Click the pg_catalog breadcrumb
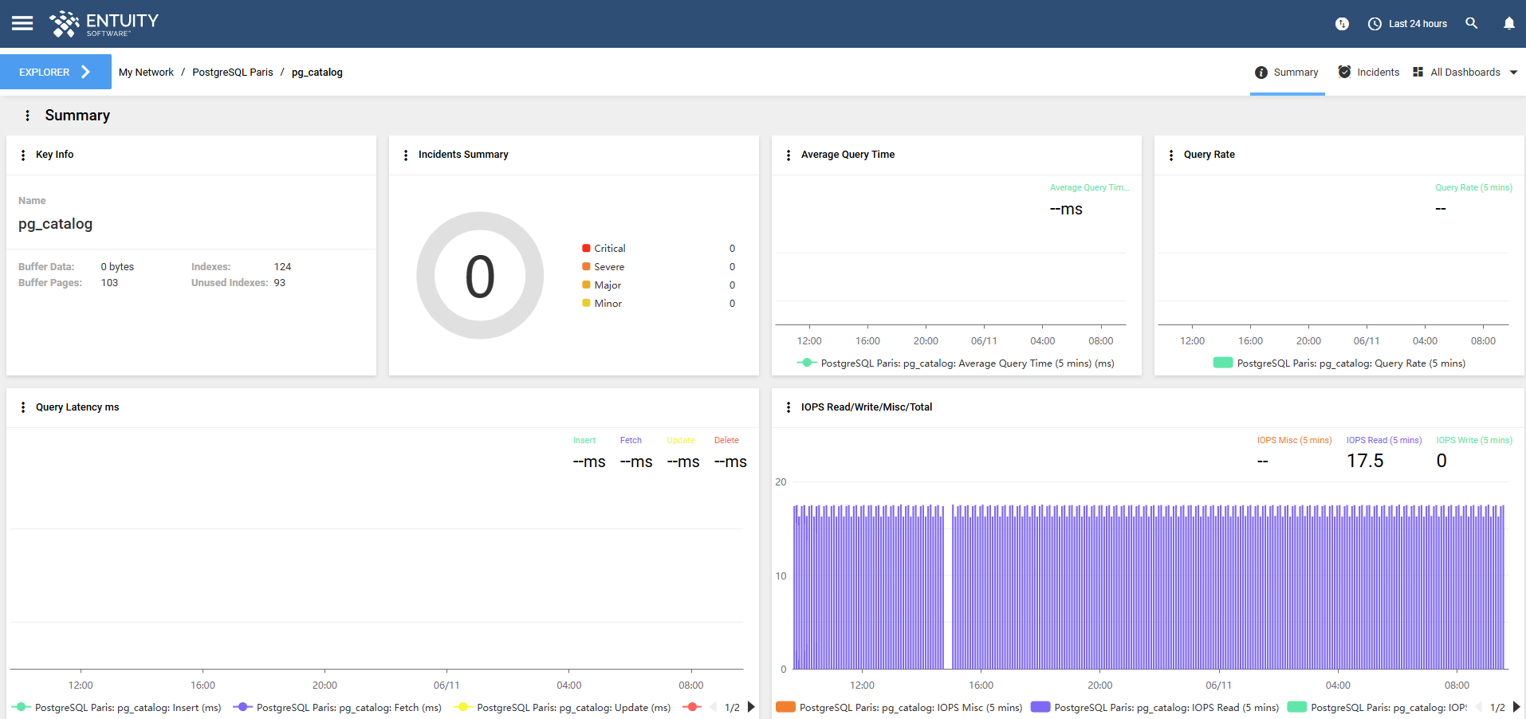This screenshot has width=1526, height=719. (317, 73)
